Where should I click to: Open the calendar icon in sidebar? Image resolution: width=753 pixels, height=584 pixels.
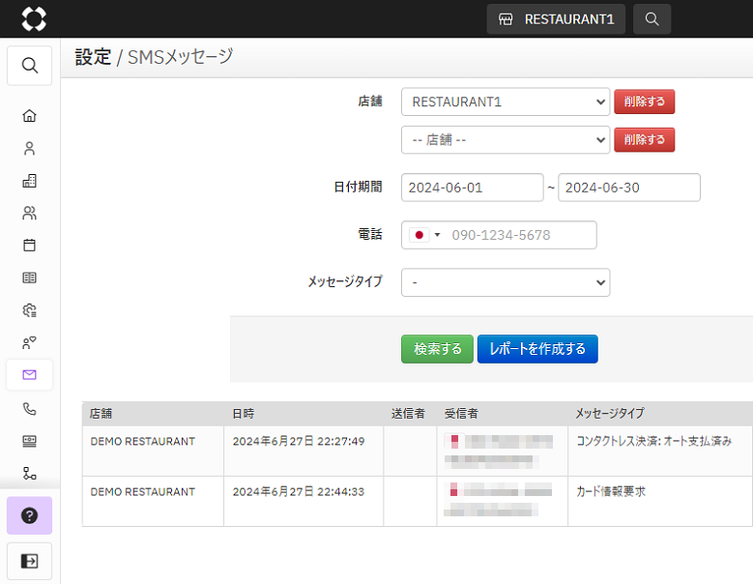pos(29,245)
